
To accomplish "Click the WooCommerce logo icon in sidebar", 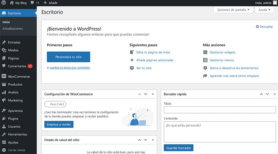I will pyautogui.click(x=4, y=76).
